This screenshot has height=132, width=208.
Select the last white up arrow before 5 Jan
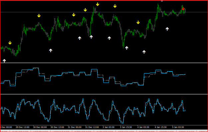(167, 29)
